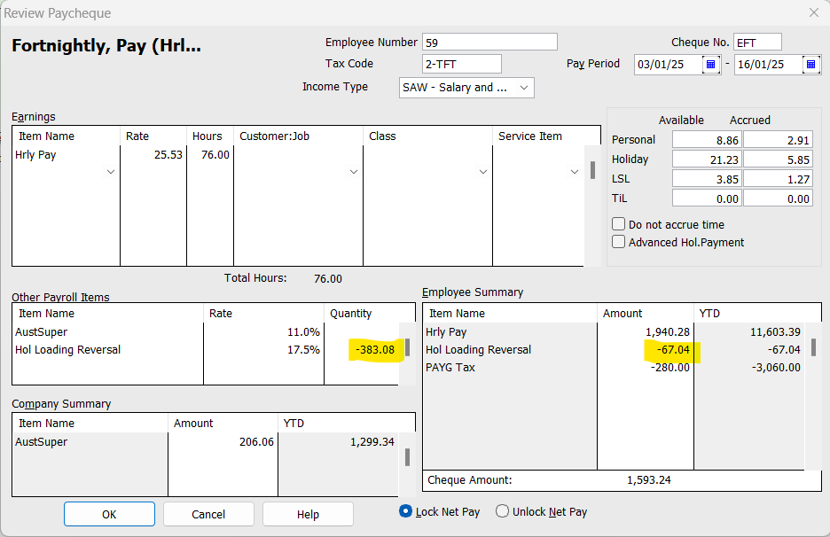
Task: Expand the Service Item dropdown arrow
Action: 575,171
